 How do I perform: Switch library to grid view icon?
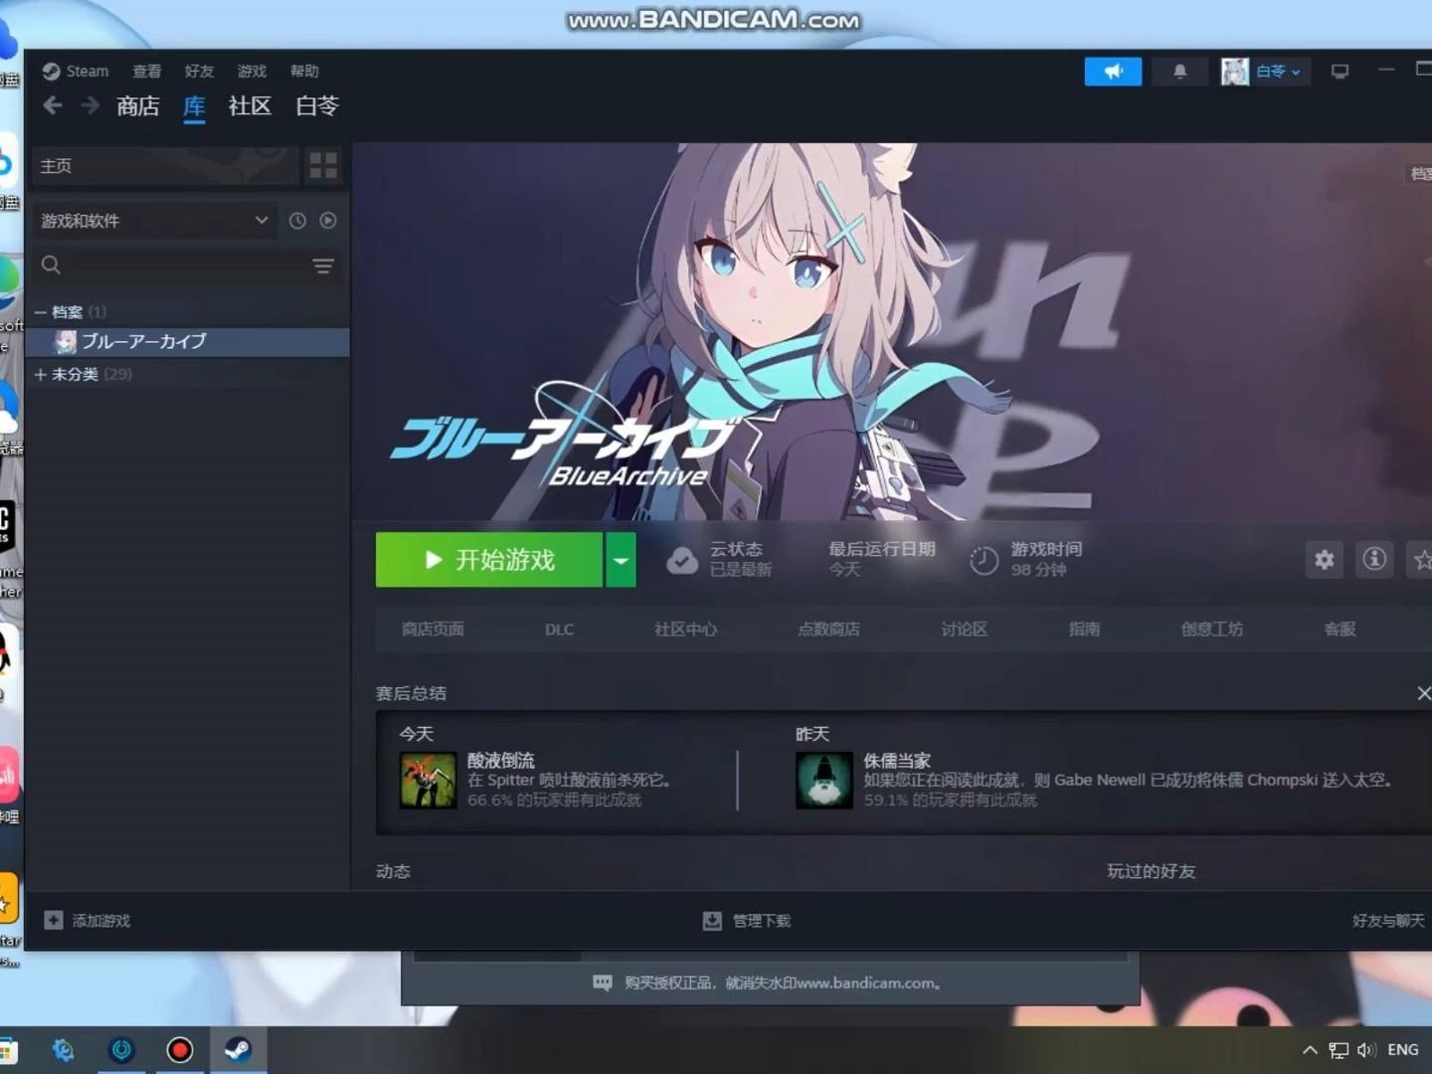(323, 165)
